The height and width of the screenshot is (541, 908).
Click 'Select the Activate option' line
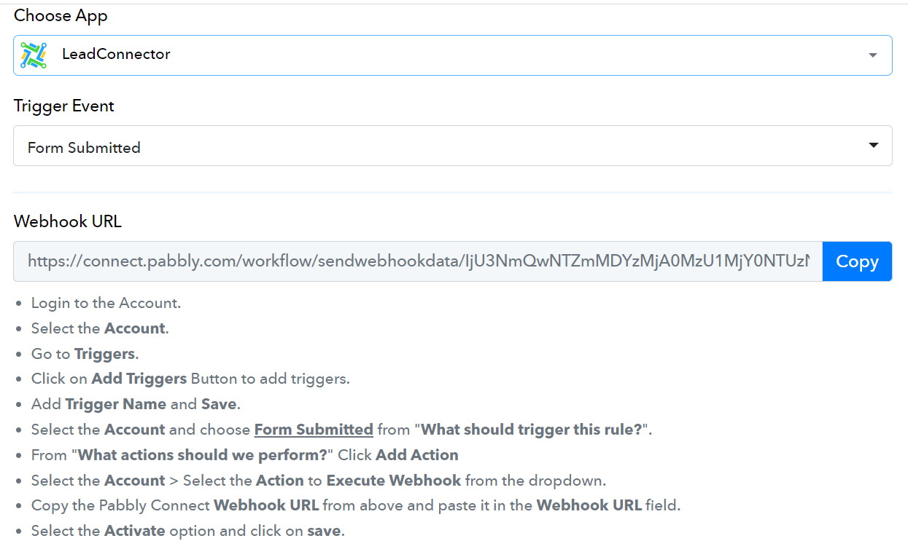click(x=188, y=531)
